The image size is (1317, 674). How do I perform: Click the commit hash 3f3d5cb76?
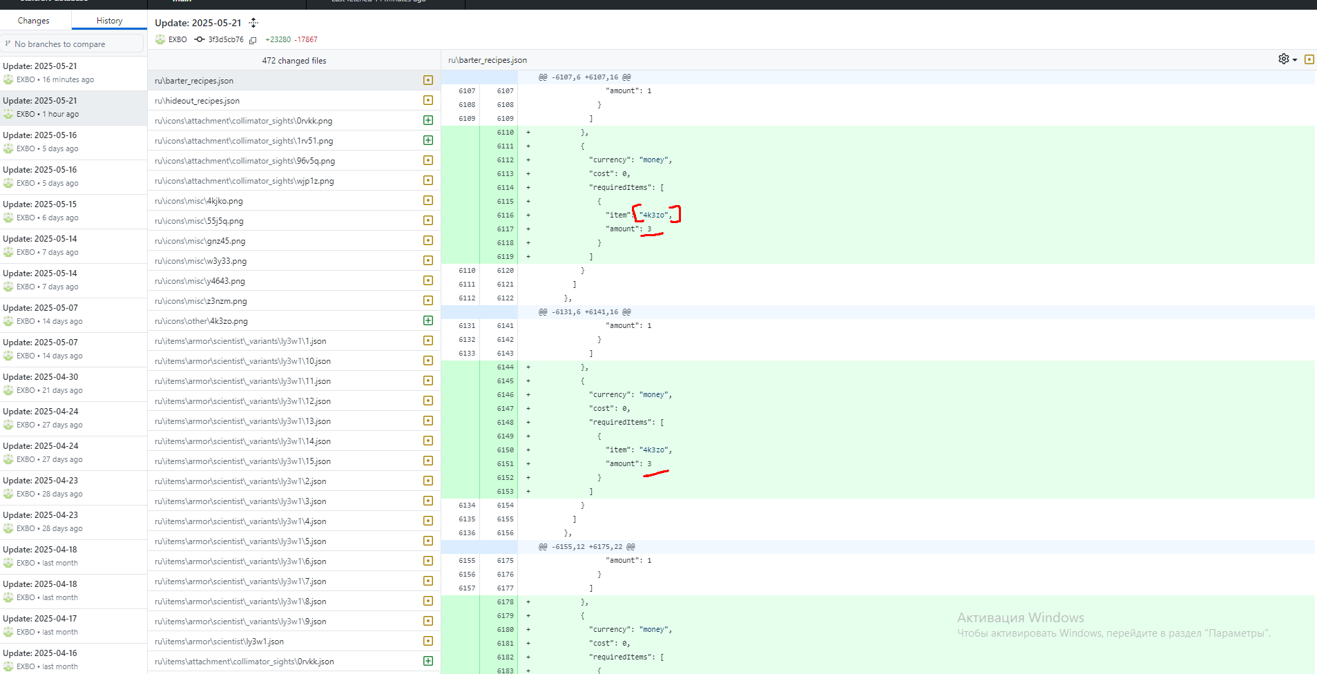226,40
